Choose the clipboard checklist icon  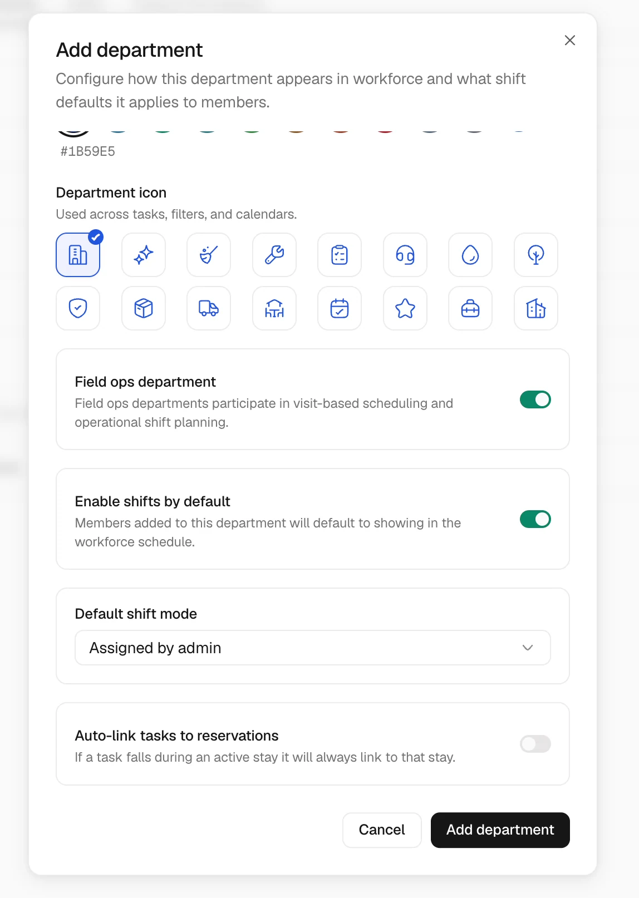[x=340, y=255]
